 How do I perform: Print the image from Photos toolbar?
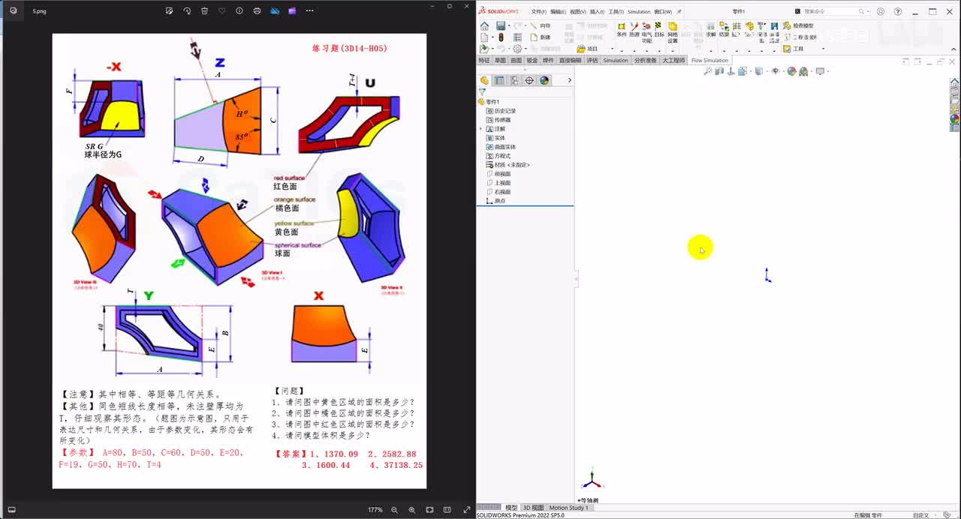[x=257, y=10]
